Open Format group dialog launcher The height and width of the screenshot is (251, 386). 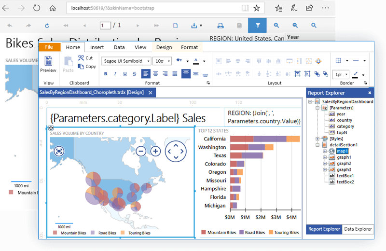[208, 83]
